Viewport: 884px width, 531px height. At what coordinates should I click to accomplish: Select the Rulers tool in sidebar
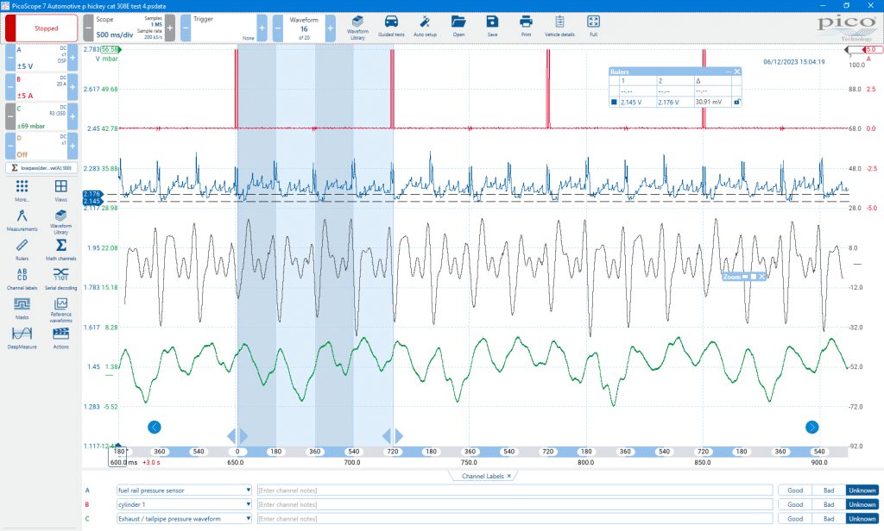pos(22,248)
